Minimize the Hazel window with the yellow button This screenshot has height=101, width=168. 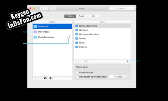pos(34,8)
